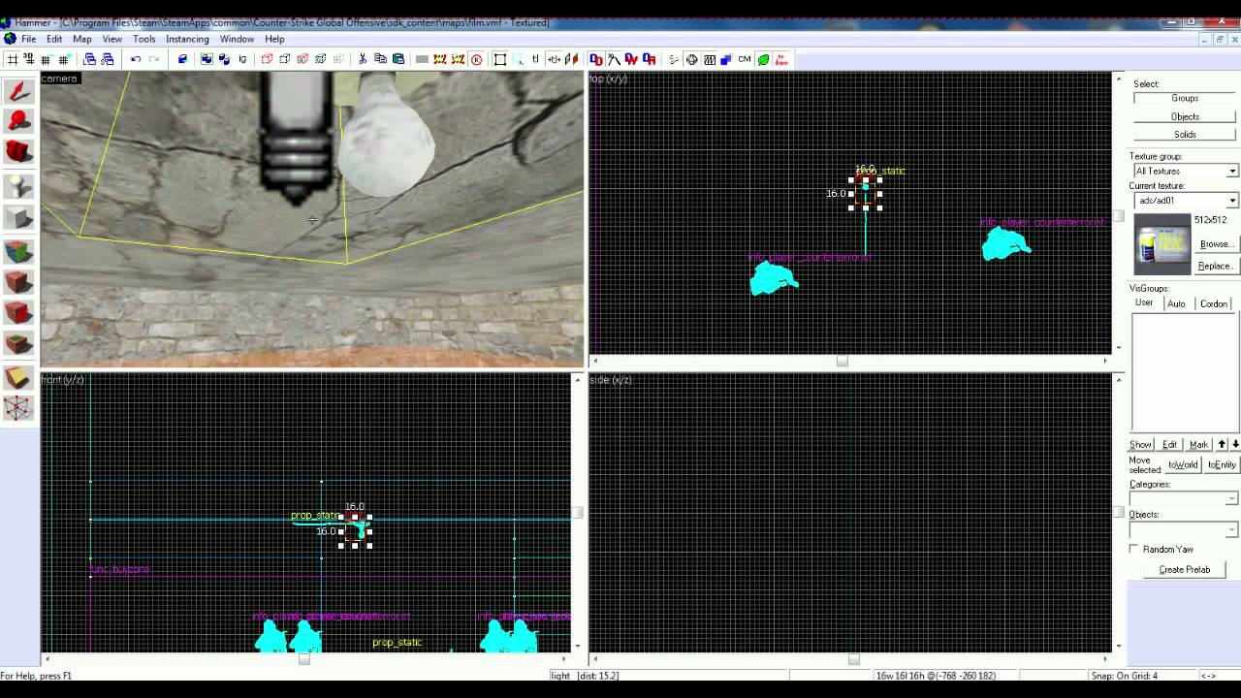Toggle ignore groups 'ig' button
Image resolution: width=1241 pixels, height=698 pixels.
[x=242, y=59]
